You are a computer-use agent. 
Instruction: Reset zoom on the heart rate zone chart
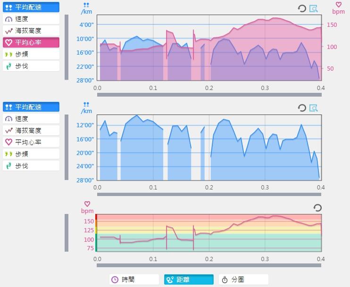tap(317, 208)
